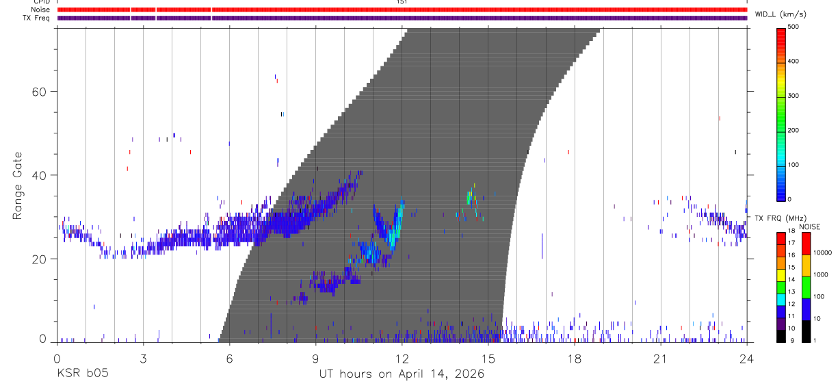Click the 'WID⊥ (km/s)' color bar title
The image size is (840, 388).
pos(780,14)
